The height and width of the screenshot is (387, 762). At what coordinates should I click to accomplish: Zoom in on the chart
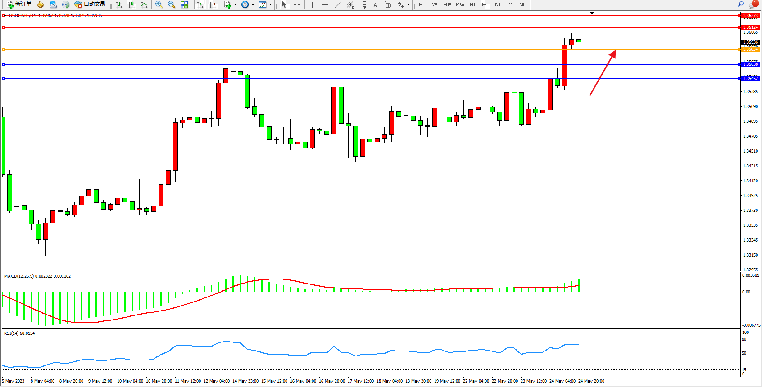point(159,4)
